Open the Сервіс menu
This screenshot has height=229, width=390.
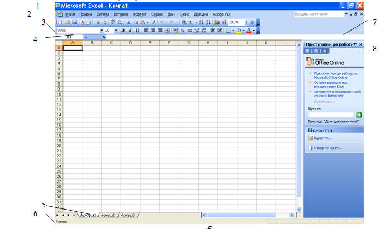pos(157,14)
